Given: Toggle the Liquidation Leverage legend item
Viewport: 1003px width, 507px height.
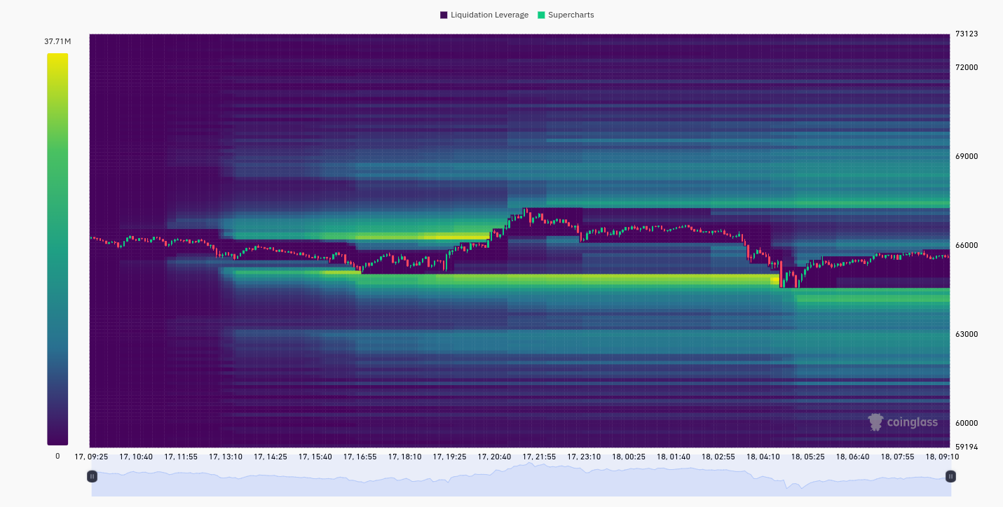Looking at the screenshot, I should pyautogui.click(x=484, y=15).
